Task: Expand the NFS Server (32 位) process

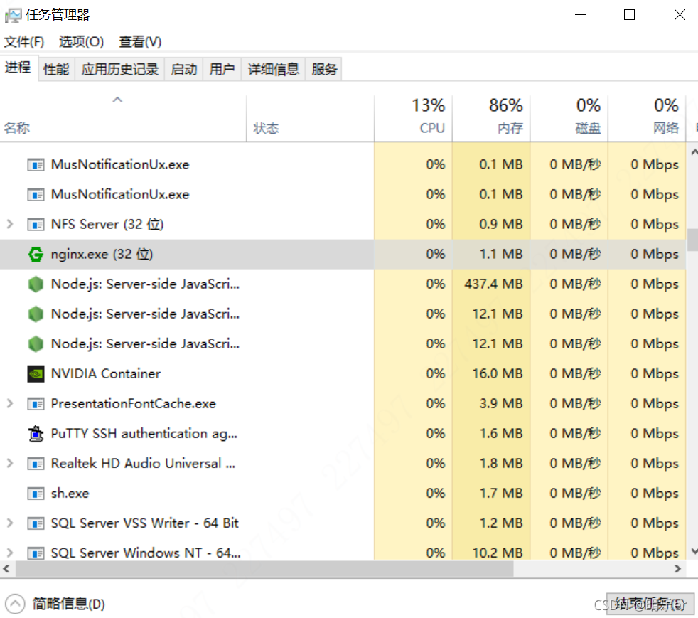Action: click(x=10, y=224)
